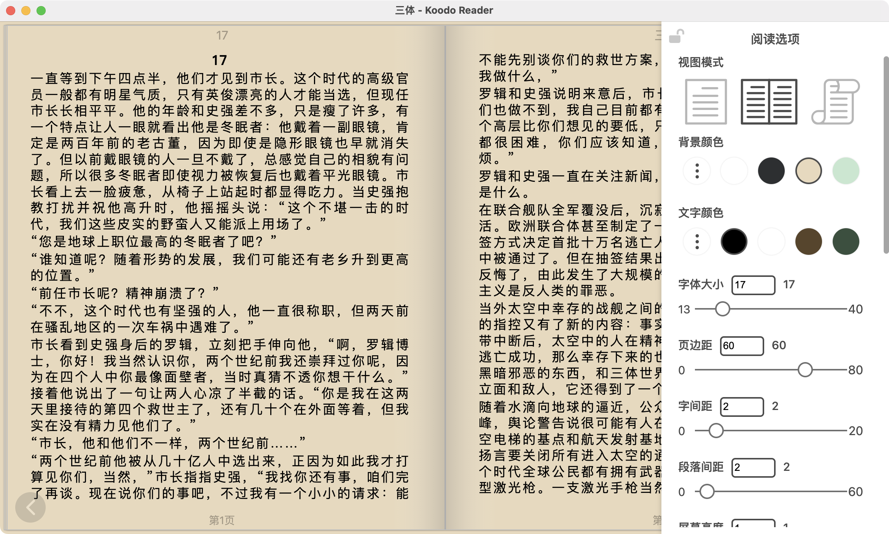This screenshot has height=534, width=889.
Task: Click the 背景颜色 section label
Action: pos(701,142)
